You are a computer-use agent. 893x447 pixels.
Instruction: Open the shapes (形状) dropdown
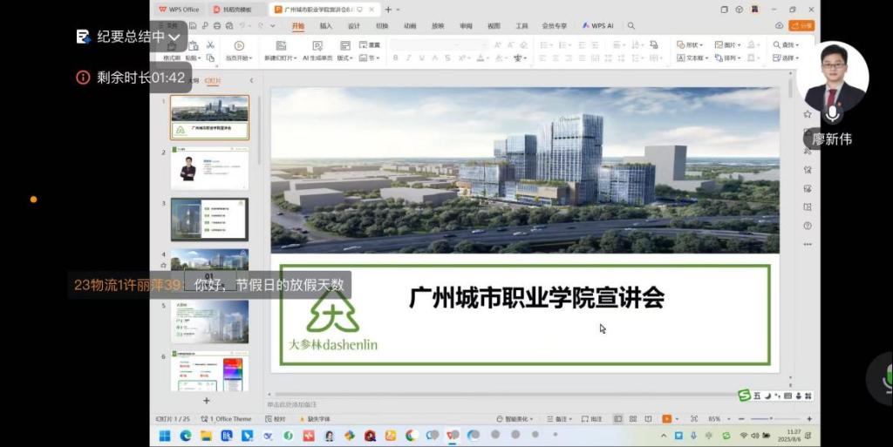tap(690, 45)
